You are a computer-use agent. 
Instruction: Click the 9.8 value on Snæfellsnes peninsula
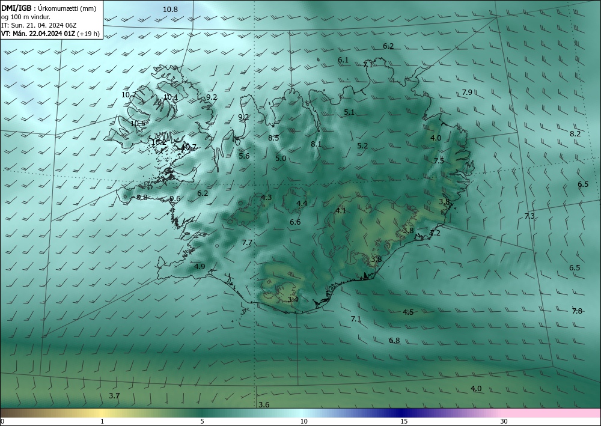pyautogui.click(x=142, y=197)
